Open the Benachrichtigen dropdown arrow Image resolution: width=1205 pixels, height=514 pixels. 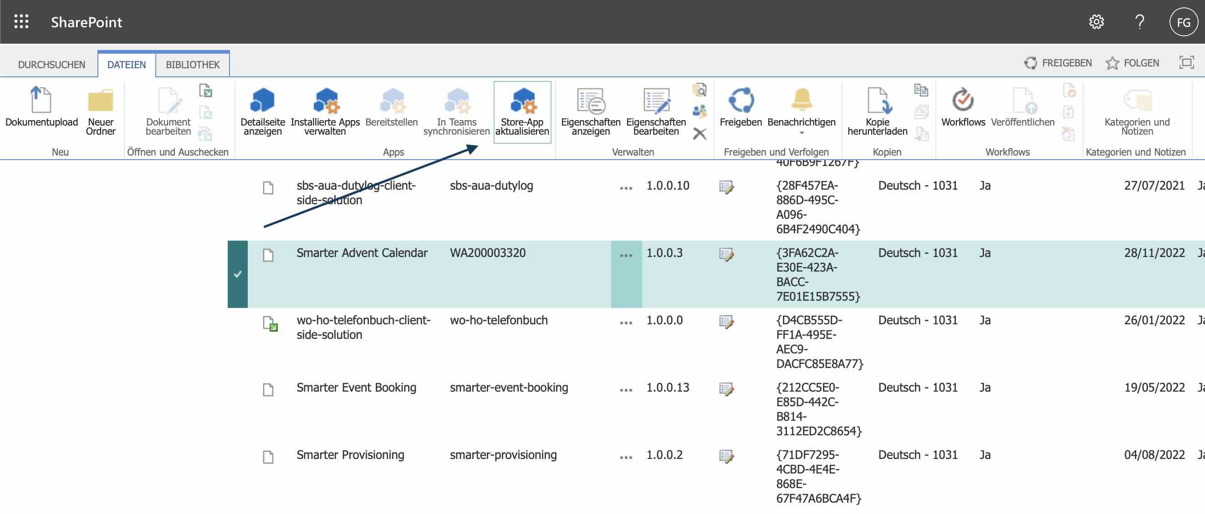[x=802, y=134]
